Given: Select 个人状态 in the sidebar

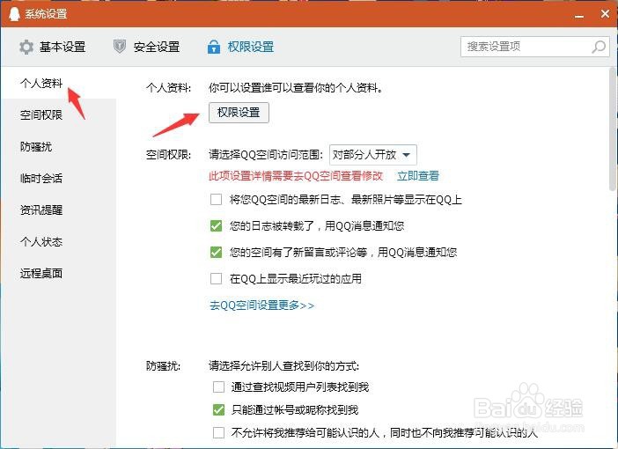Looking at the screenshot, I should pos(41,241).
